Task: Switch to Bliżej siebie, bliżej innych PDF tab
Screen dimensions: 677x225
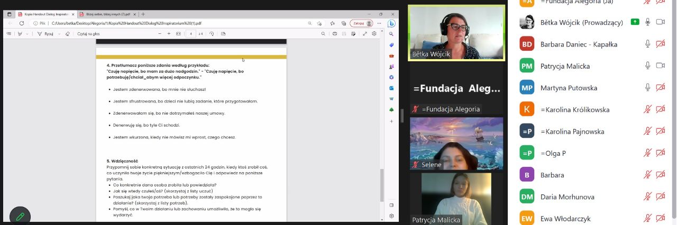Action: pyautogui.click(x=107, y=14)
